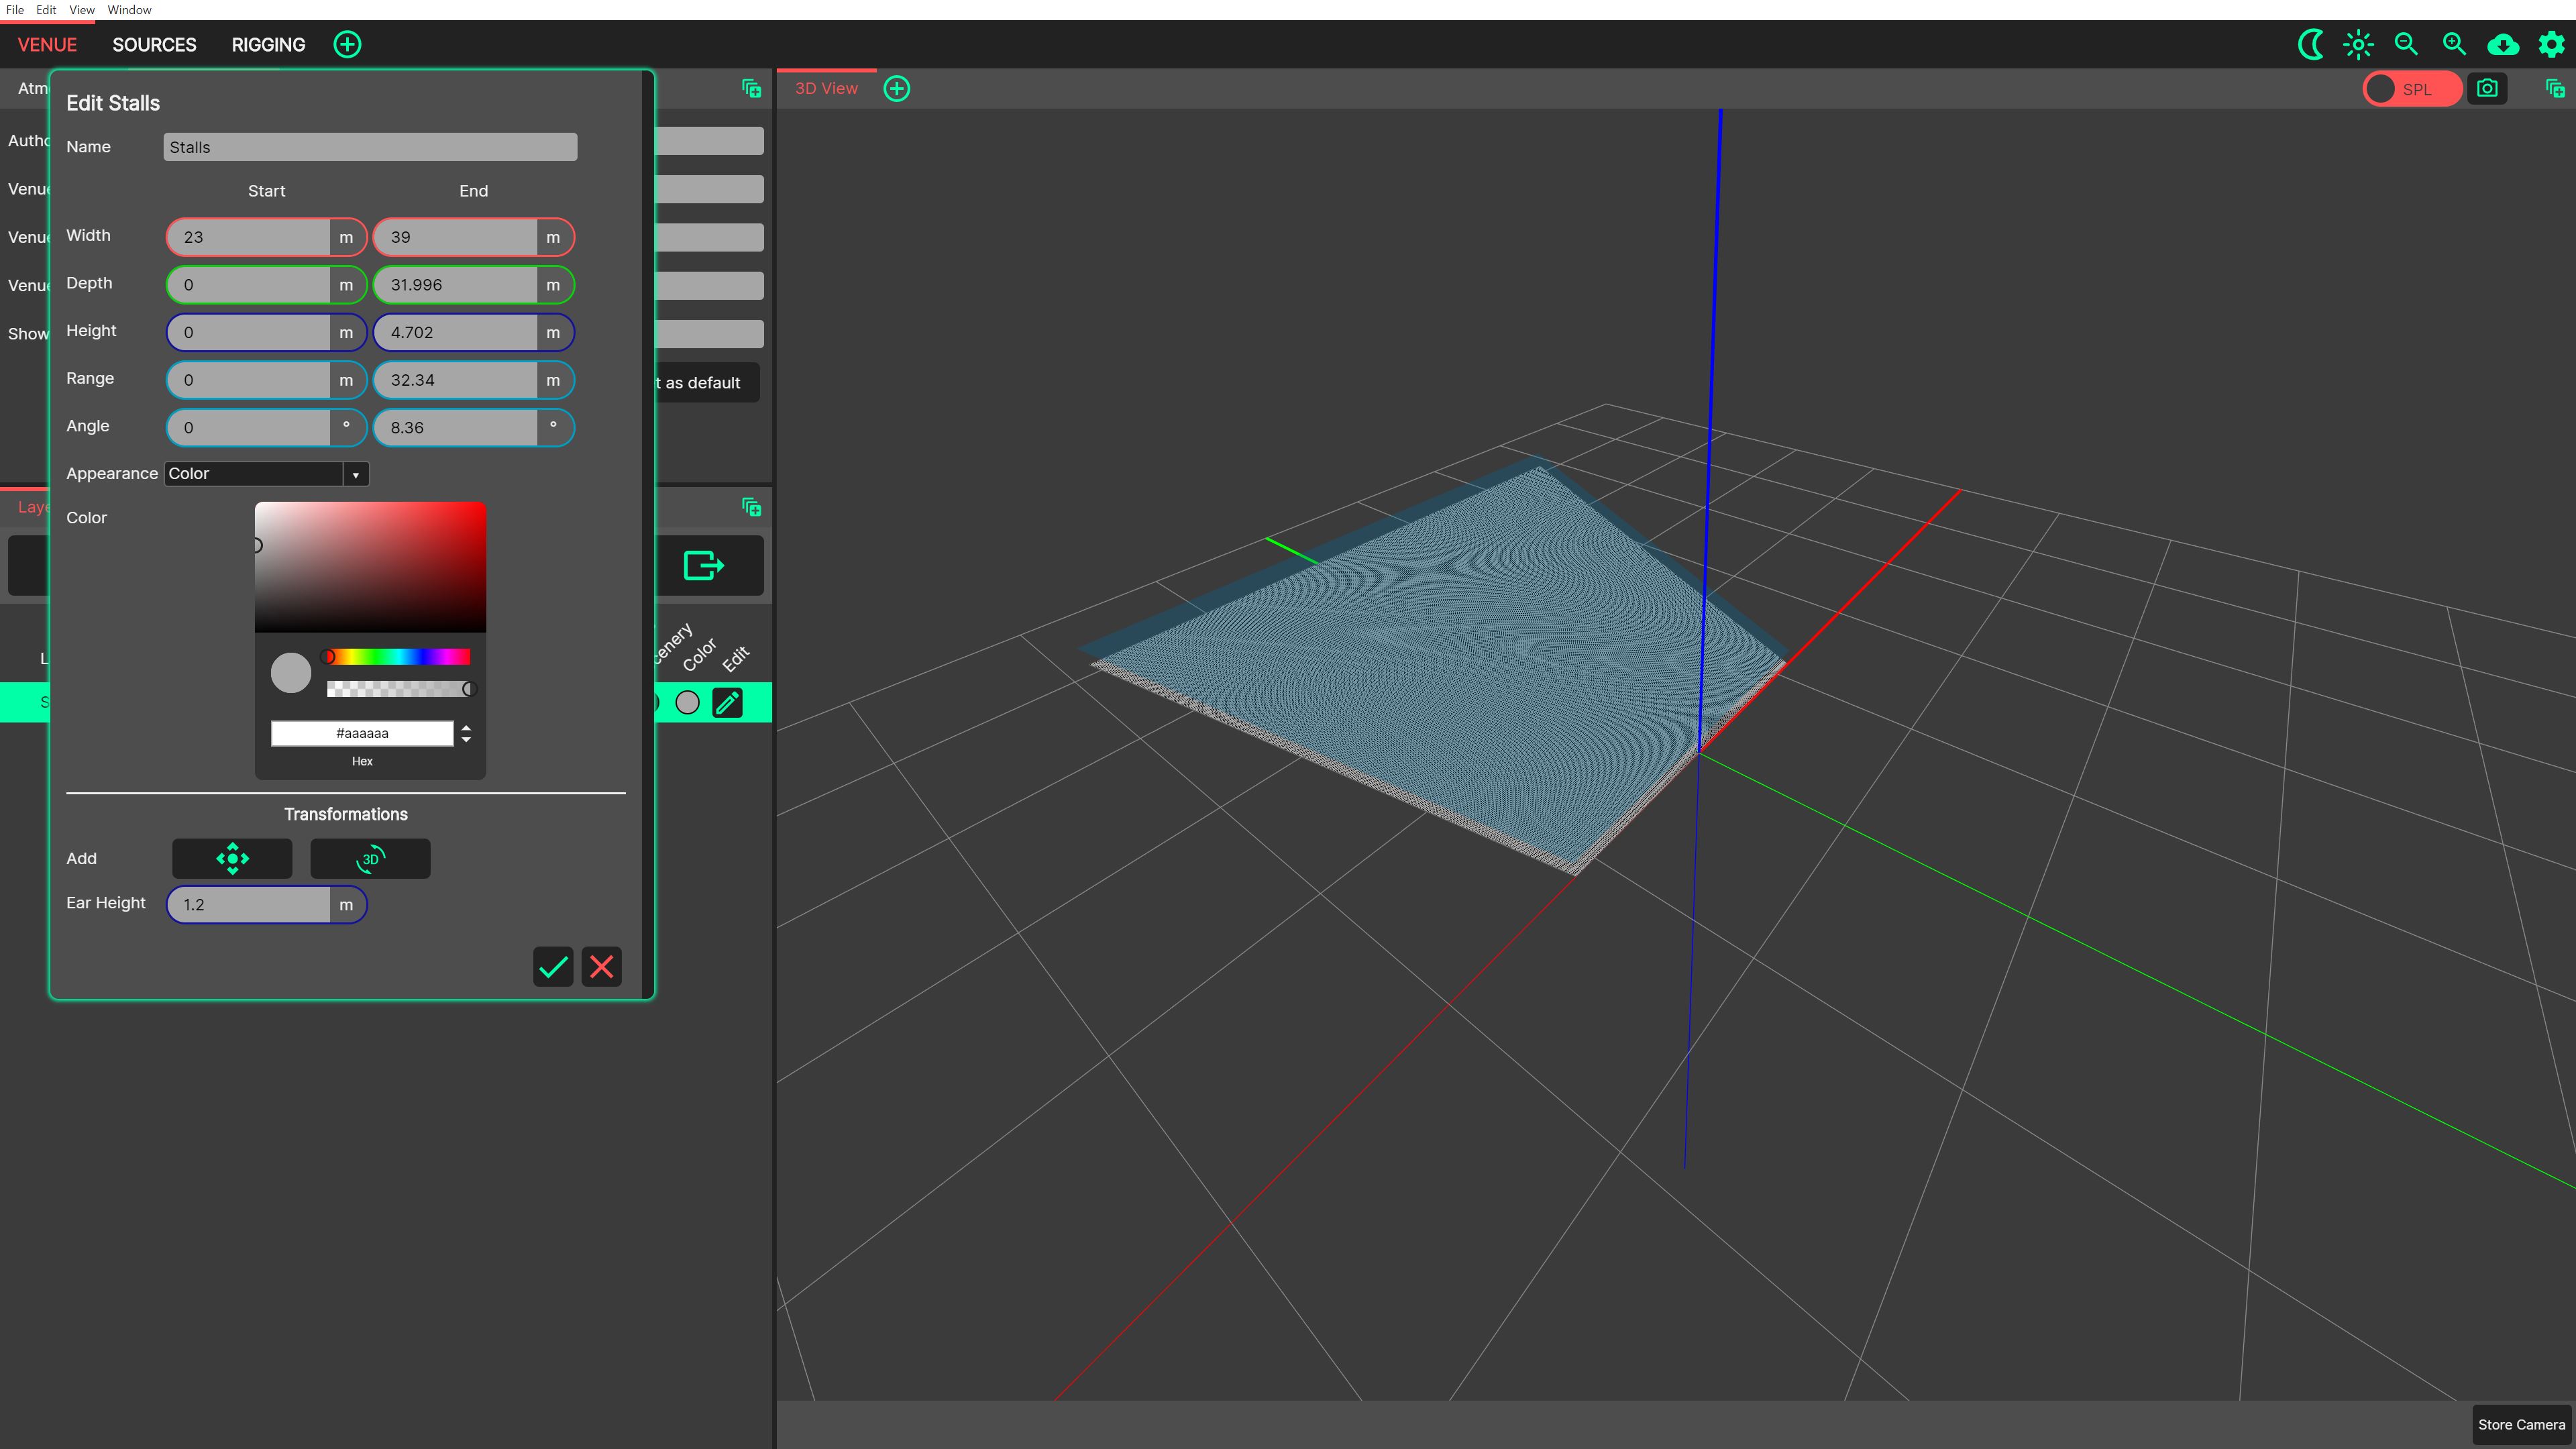Click the cloud download icon

[x=2502, y=44]
